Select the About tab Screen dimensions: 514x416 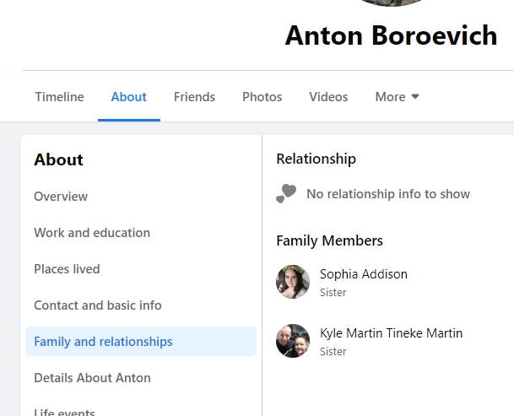[129, 97]
